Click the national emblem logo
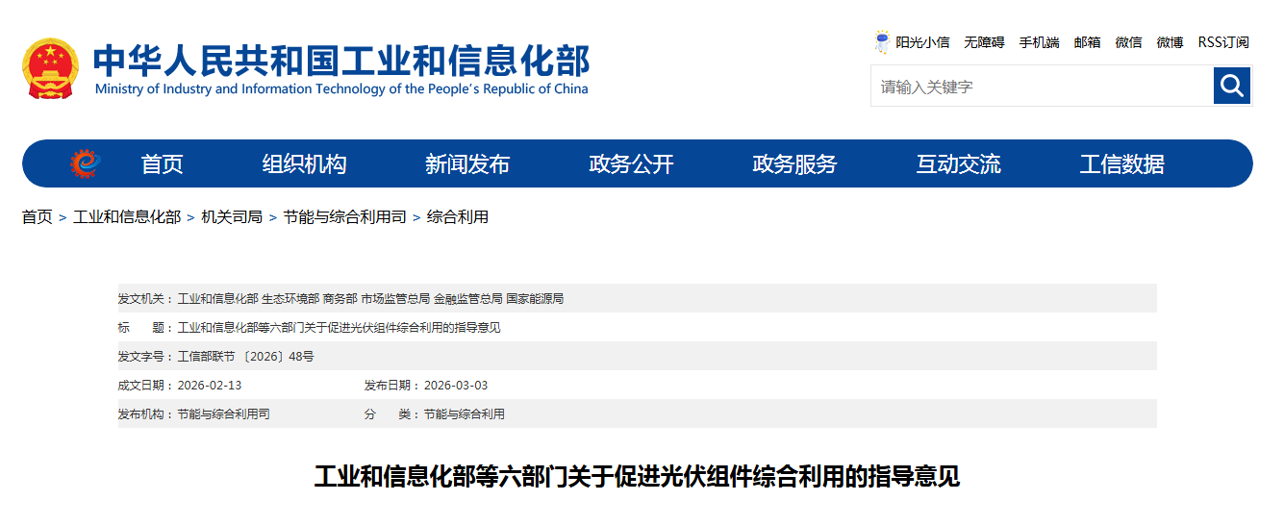The width and height of the screenshot is (1284, 526). pyautogui.click(x=51, y=68)
